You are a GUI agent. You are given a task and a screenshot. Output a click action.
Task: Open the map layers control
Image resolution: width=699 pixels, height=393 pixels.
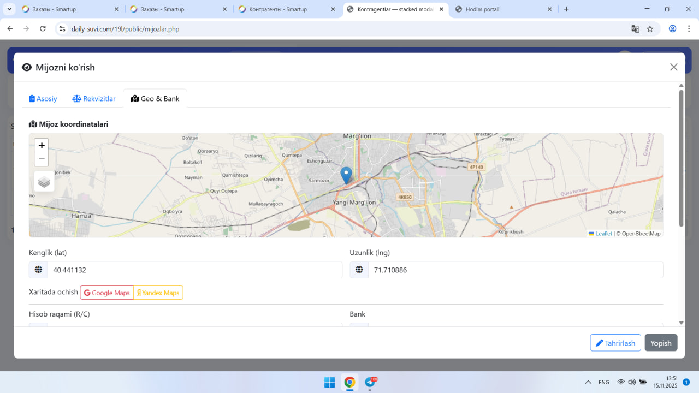click(44, 182)
